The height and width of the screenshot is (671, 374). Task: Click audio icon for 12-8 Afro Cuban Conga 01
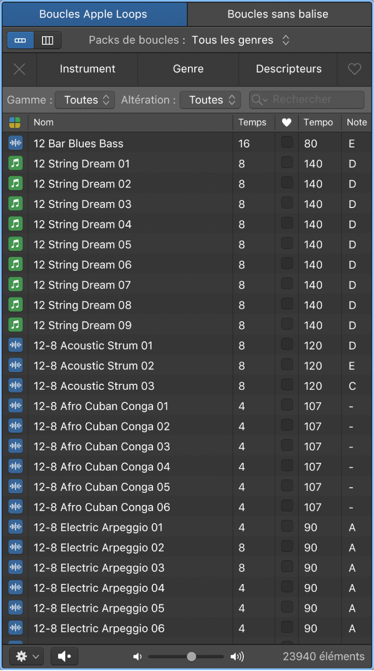click(15, 406)
